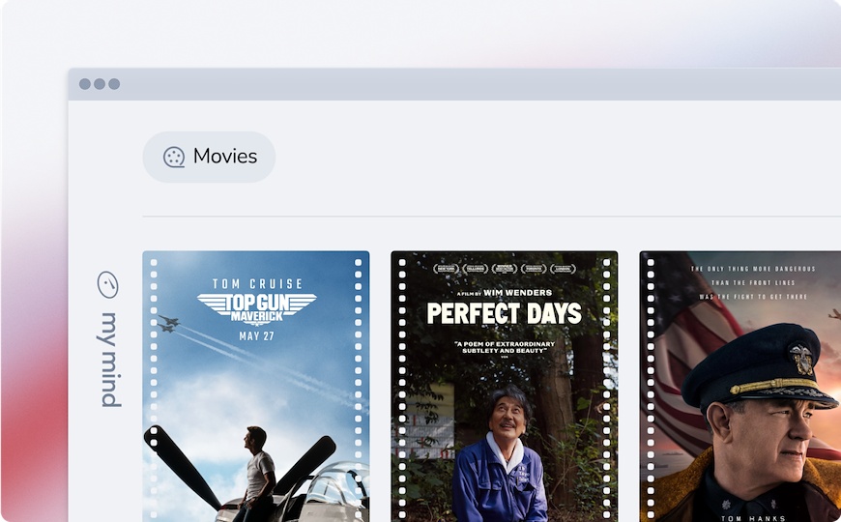Screen dimensions: 841x522
Task: Click the 'A film by Wim Wenders' credit
Action: (504, 292)
